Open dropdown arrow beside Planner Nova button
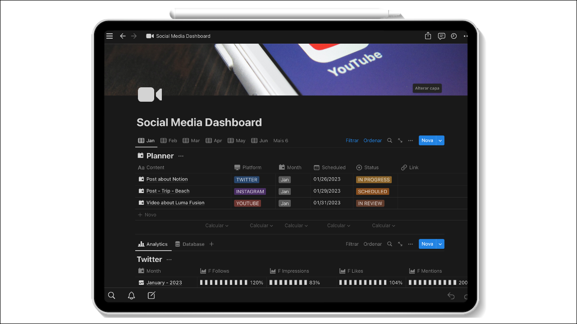 tap(440, 140)
